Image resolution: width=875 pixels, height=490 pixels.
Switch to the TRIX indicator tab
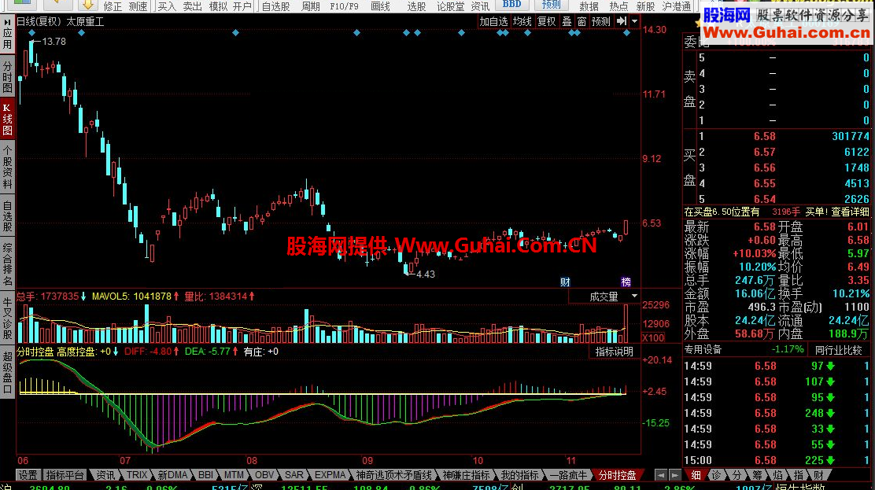pos(137,475)
